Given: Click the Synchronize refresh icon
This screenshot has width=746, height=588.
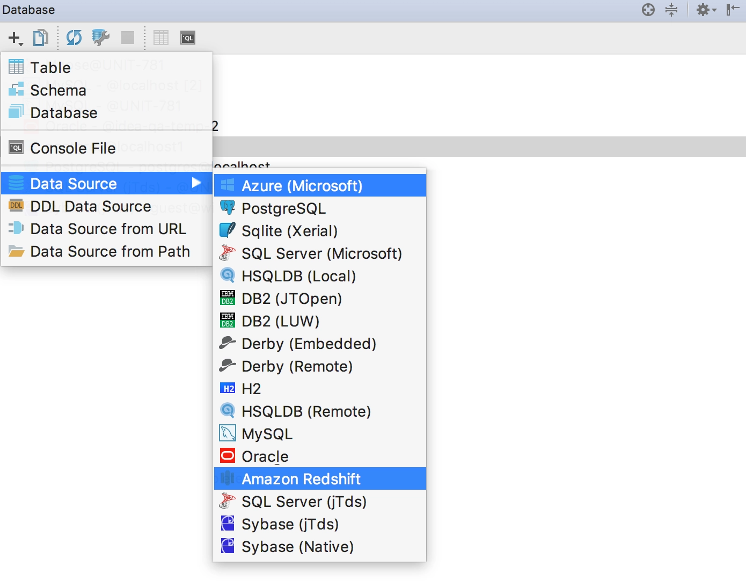Looking at the screenshot, I should click(x=74, y=38).
